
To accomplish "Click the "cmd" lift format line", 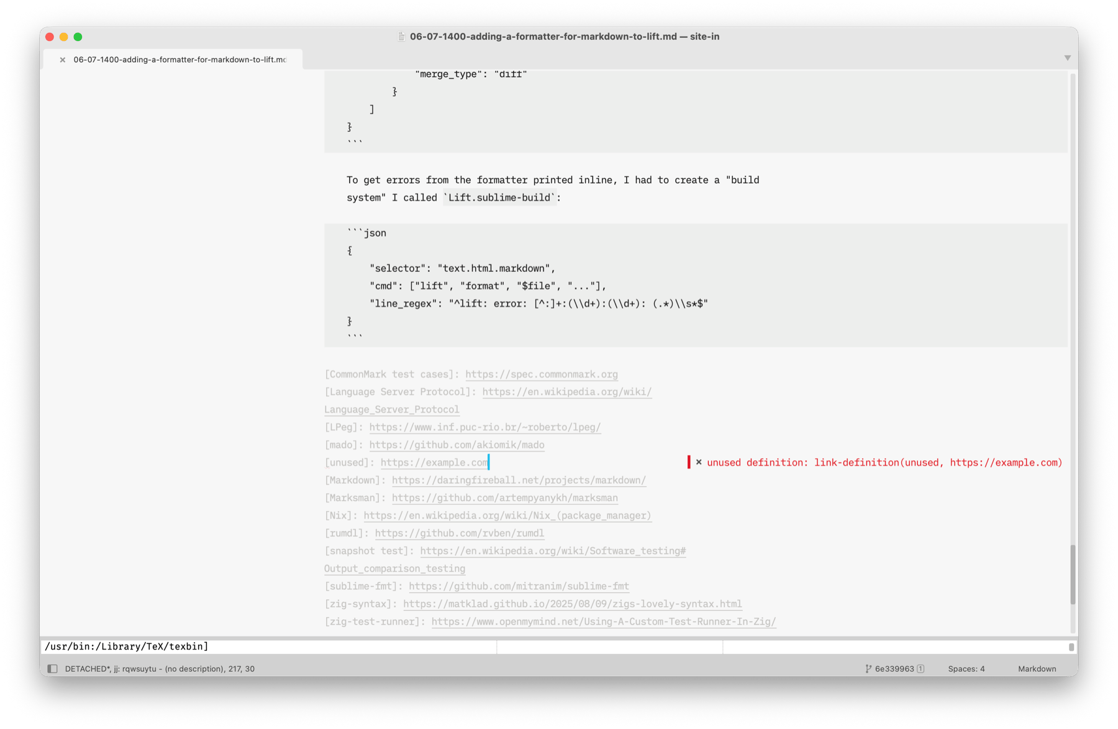I will click(488, 286).
